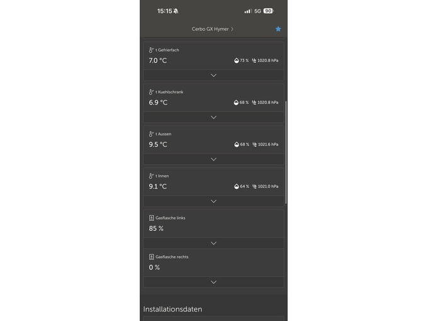Tap the blue favorite star icon
428x321 pixels.
[x=278, y=29]
